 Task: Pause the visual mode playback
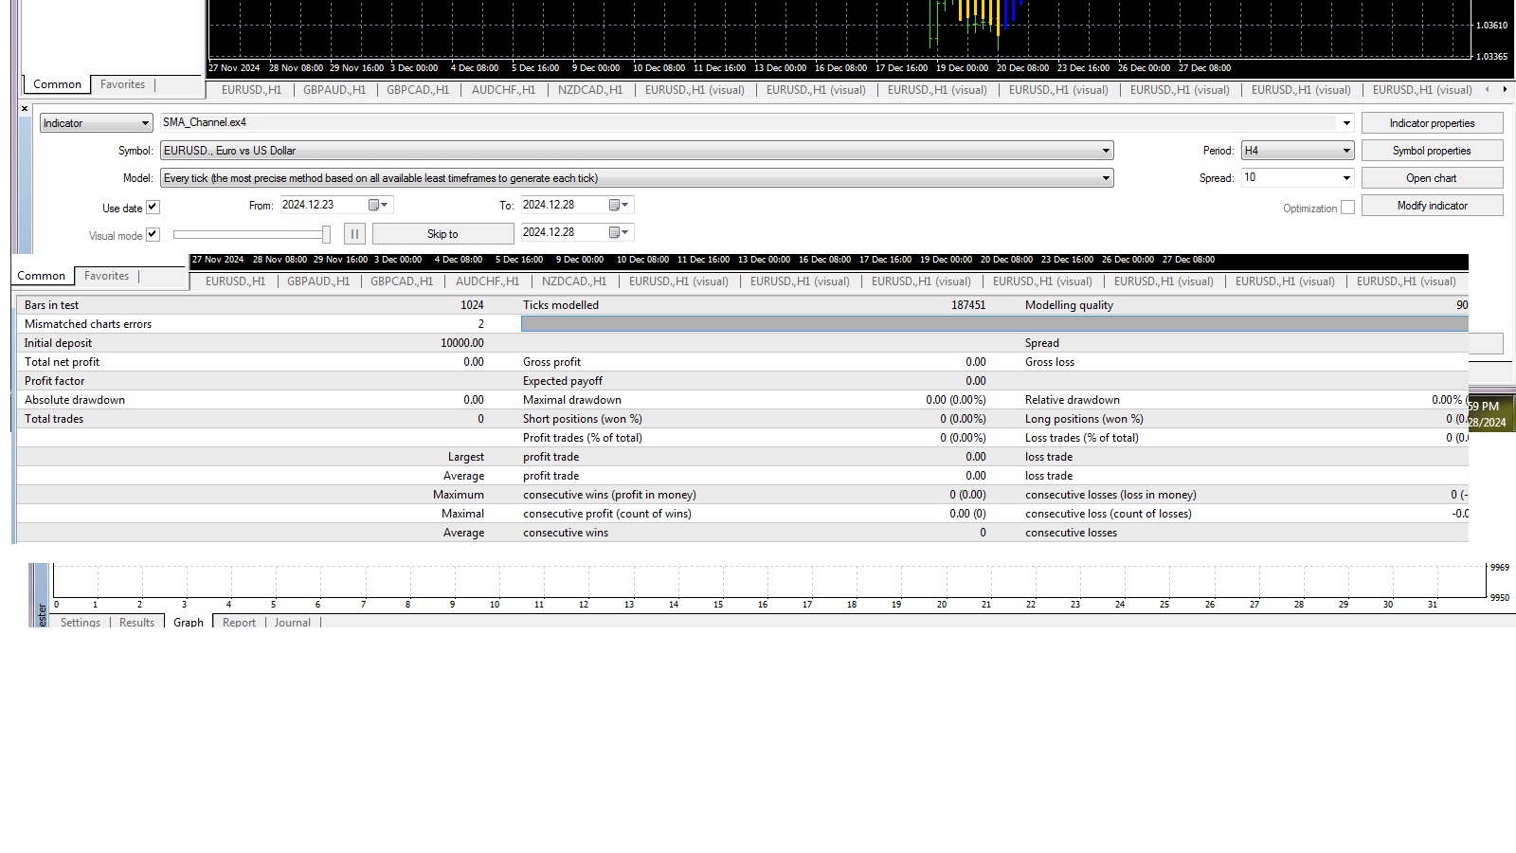[354, 234]
